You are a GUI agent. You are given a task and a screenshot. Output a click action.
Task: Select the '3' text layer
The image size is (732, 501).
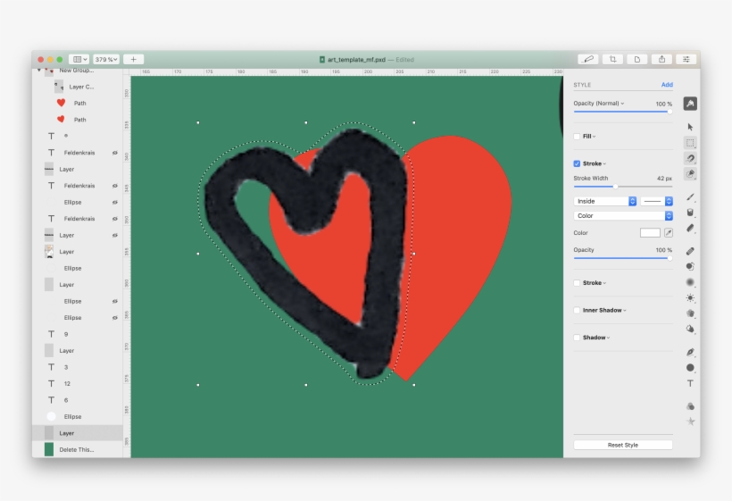point(78,367)
